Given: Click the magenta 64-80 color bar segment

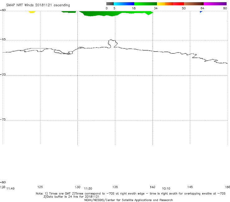Looking at the screenshot, I should click(215, 4).
